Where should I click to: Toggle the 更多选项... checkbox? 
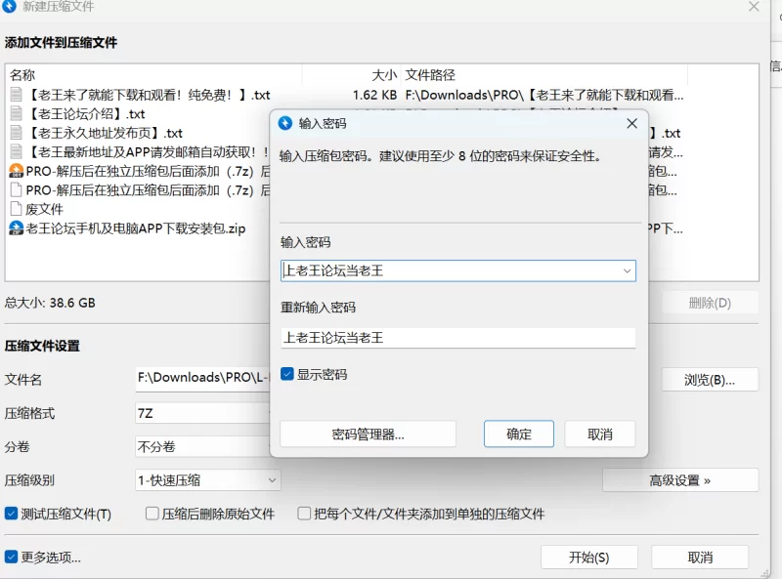tap(11, 557)
